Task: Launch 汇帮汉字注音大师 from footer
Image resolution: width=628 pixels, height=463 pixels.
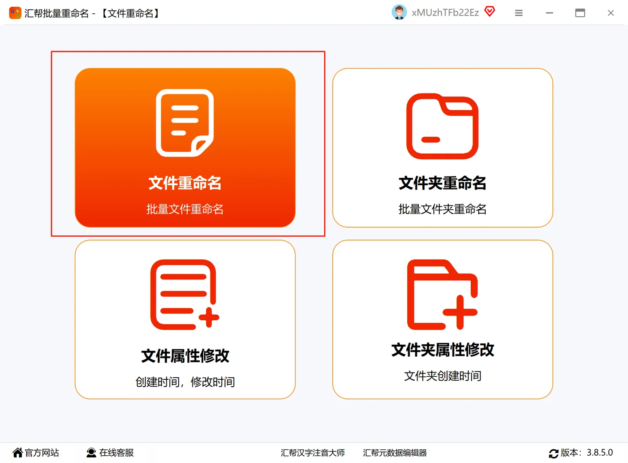Action: (312, 453)
